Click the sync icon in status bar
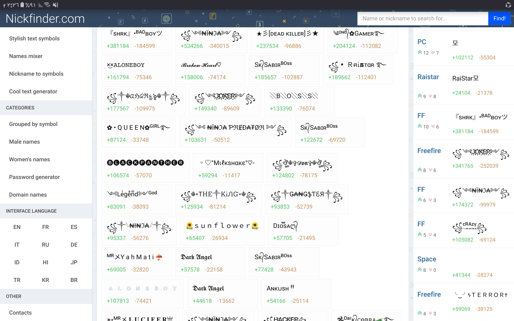The height and width of the screenshot is (321, 514). pyautogui.click(x=508, y=5)
